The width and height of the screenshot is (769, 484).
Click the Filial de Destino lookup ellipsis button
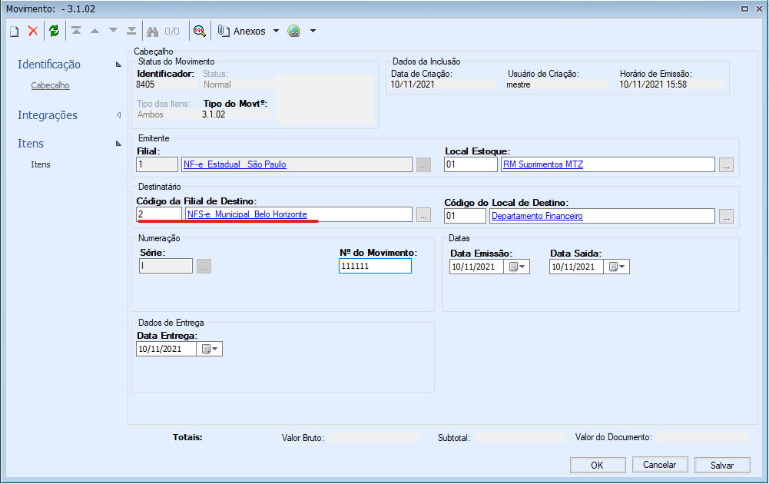[x=424, y=215]
